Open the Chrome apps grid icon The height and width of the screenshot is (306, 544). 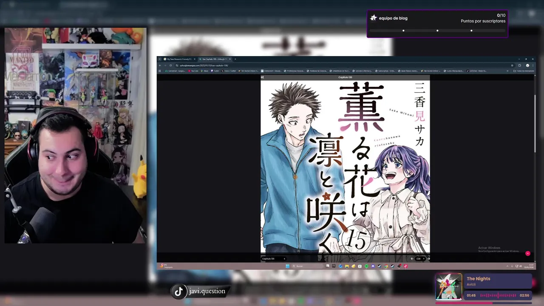tap(160, 71)
